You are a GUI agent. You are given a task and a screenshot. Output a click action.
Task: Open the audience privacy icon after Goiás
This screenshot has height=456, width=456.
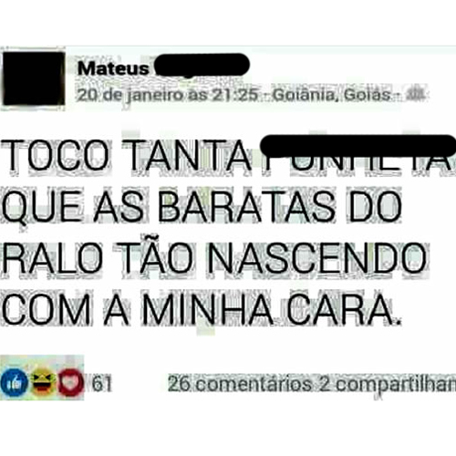[x=416, y=95]
